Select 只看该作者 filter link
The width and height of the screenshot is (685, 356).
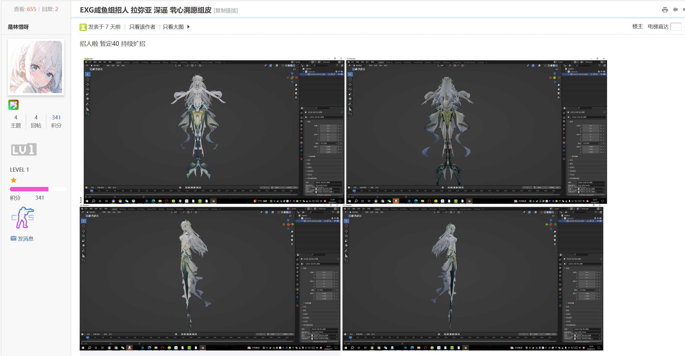[x=142, y=27]
